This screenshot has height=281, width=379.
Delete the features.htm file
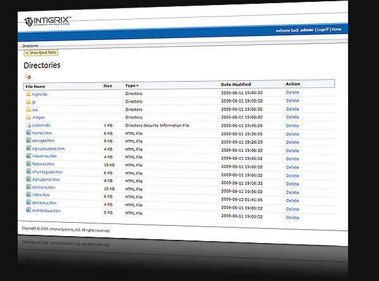[x=292, y=167]
